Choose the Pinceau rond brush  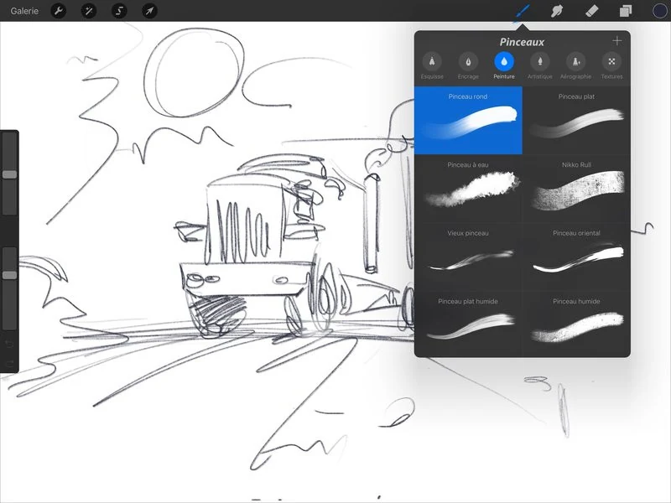[x=468, y=120]
